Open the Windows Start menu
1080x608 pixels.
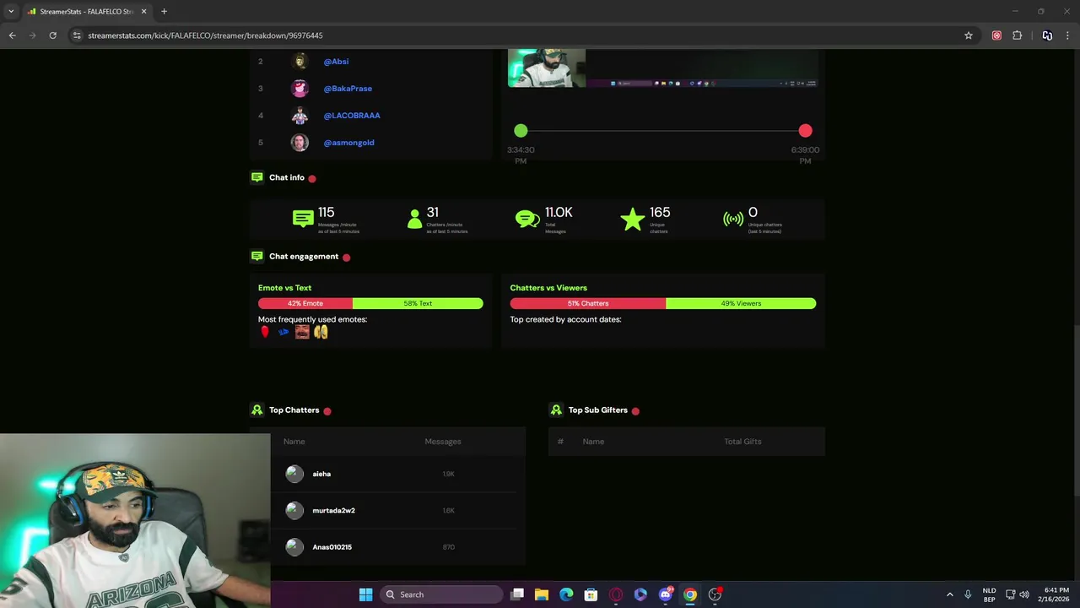(365, 594)
